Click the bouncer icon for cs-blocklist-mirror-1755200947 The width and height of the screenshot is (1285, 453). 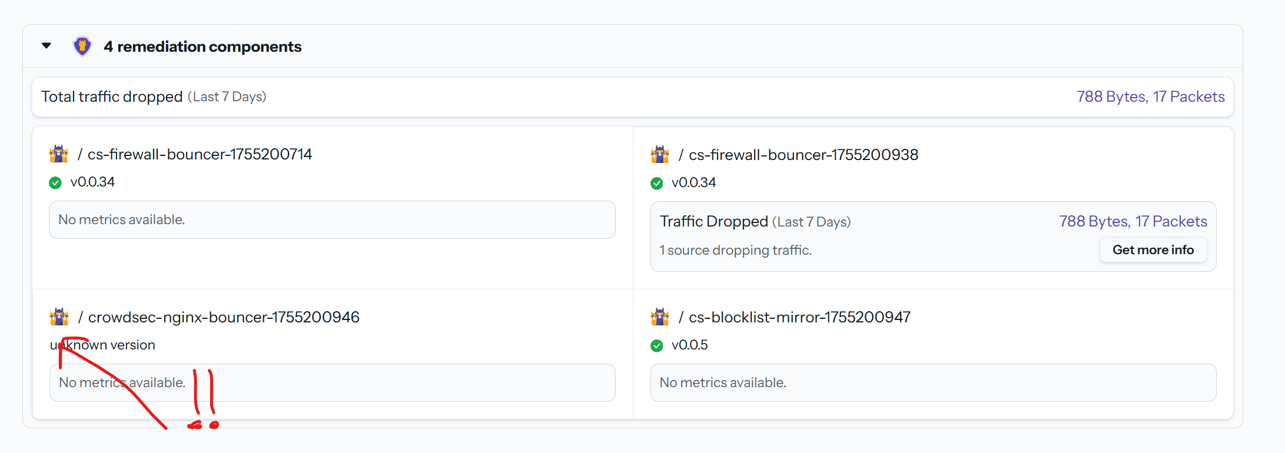[x=660, y=317]
